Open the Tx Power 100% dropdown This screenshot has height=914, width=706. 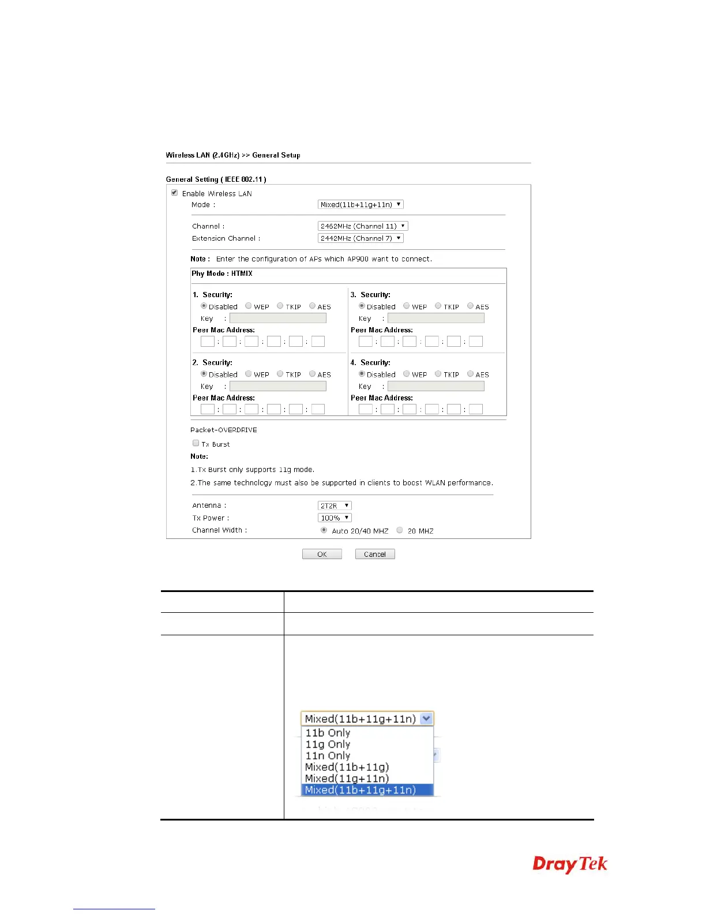coord(335,518)
